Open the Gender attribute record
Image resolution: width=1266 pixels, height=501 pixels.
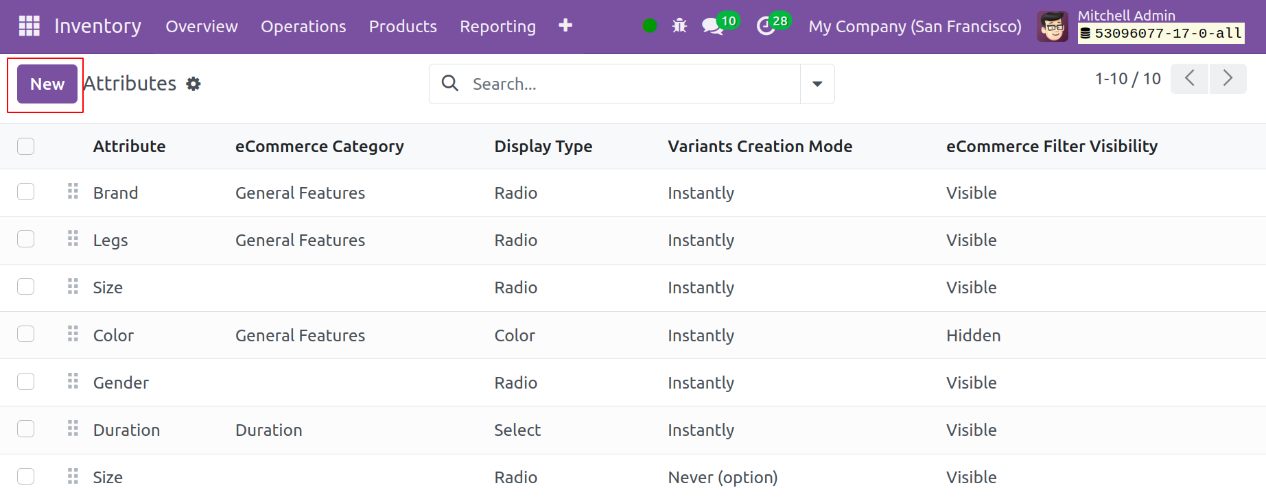(121, 382)
